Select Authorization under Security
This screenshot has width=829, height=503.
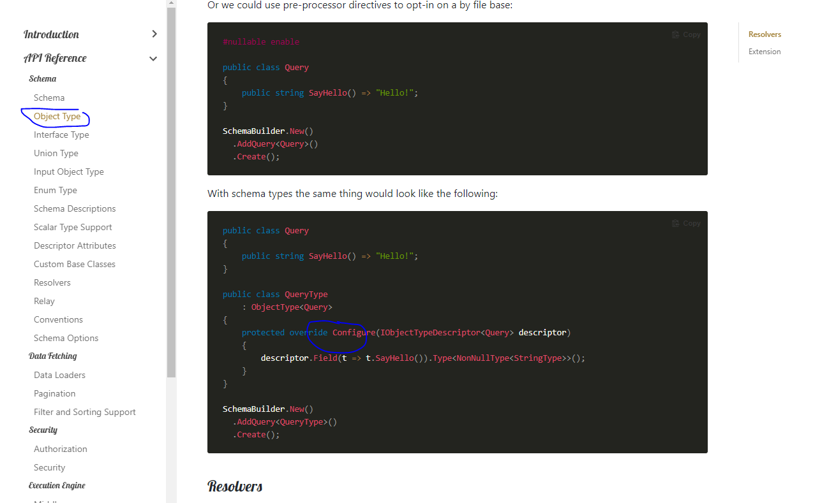61,449
